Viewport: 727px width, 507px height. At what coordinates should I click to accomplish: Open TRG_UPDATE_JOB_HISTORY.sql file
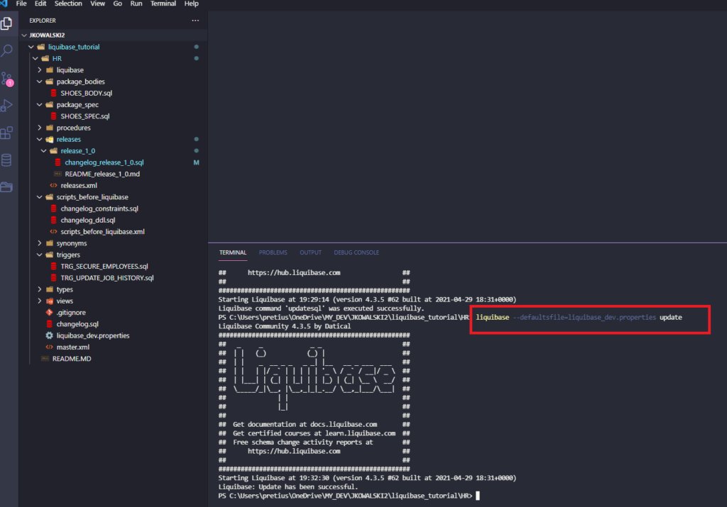tap(107, 278)
